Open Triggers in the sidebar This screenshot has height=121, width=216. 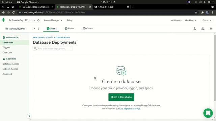click(6, 47)
